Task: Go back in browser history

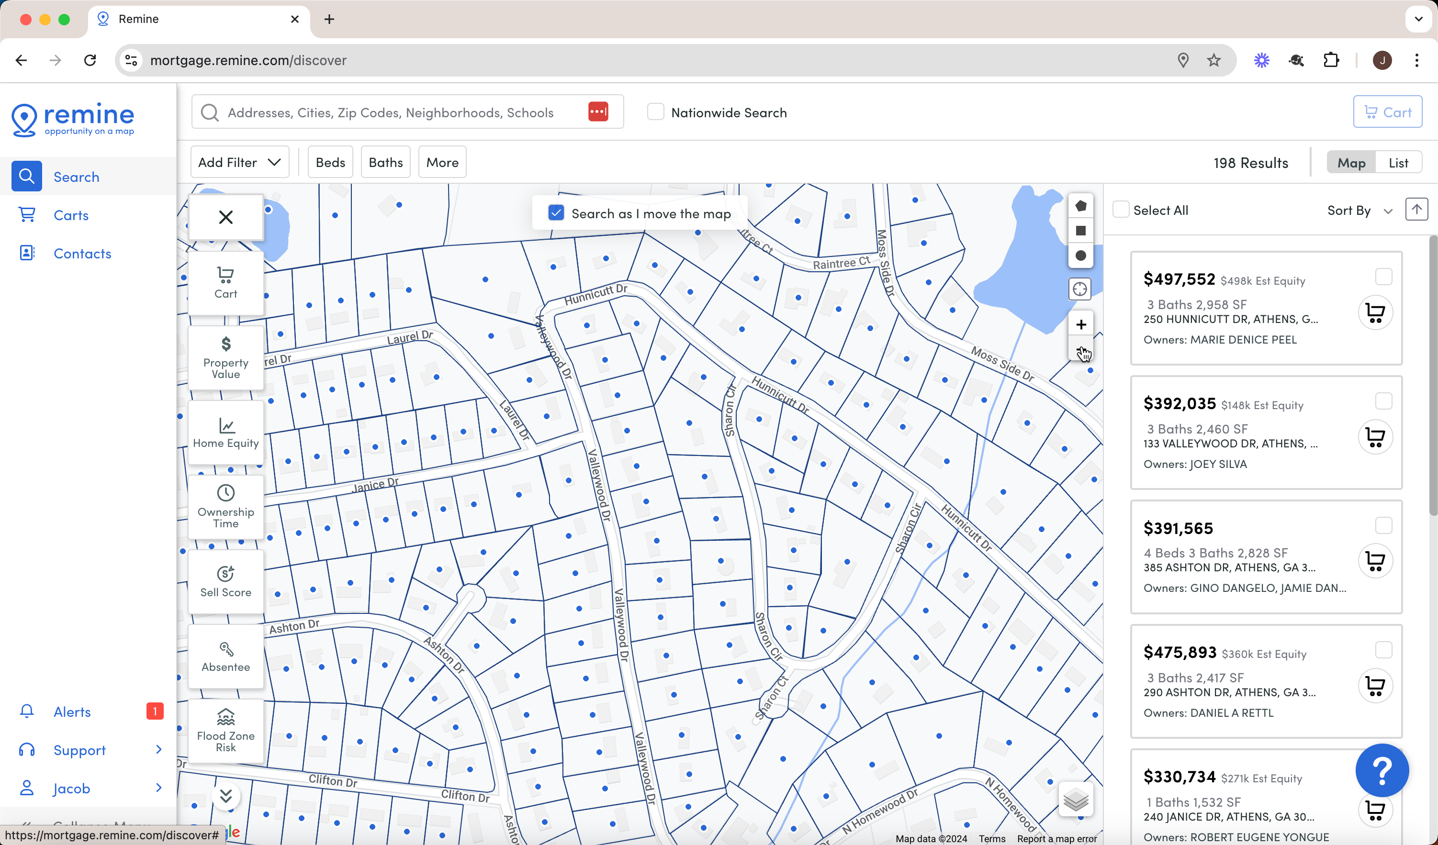Action: [21, 60]
